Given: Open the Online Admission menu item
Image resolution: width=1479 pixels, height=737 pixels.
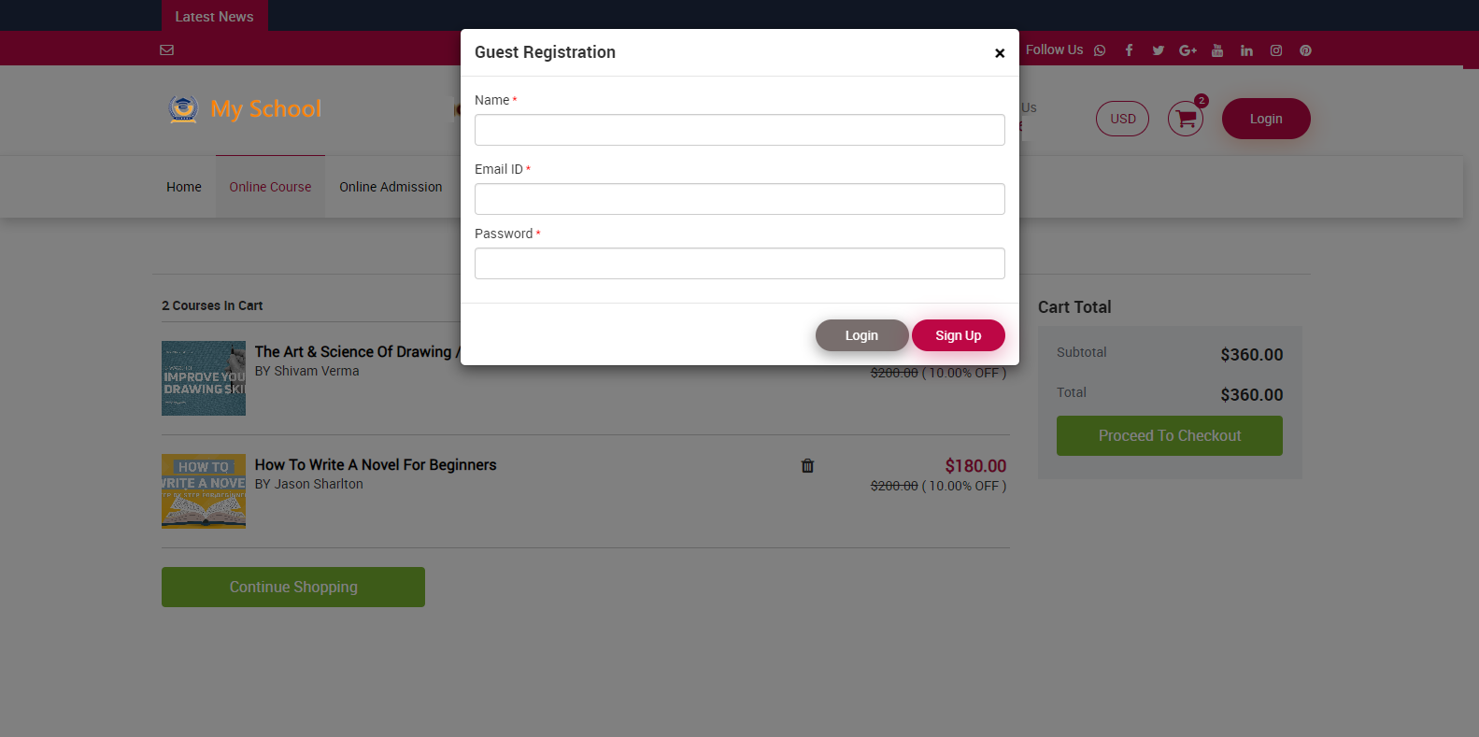Looking at the screenshot, I should [391, 187].
